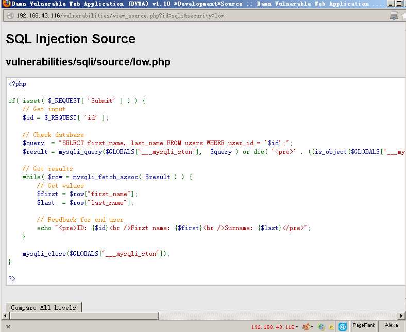Click the site identity globe icon in address bar
This screenshot has height=332, width=406.
(x=10, y=15)
